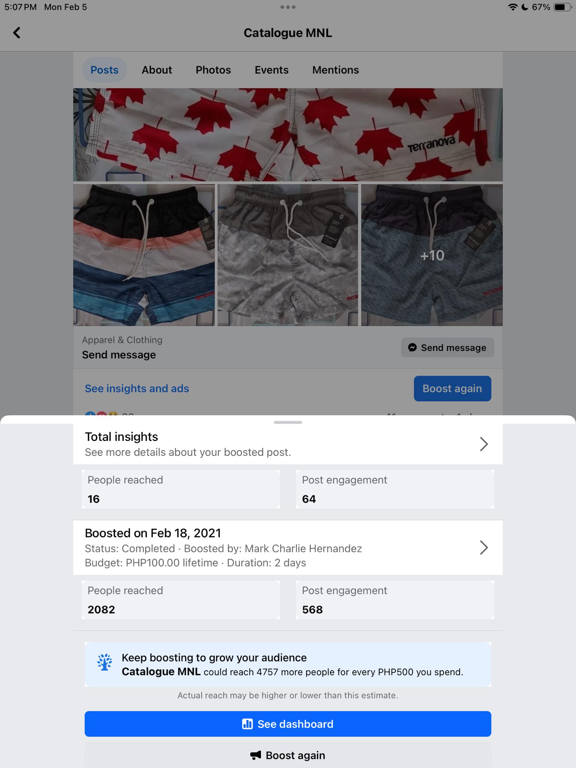The width and height of the screenshot is (576, 768).
Task: Tap the Messenger icon in Send message button
Action: coord(412,348)
